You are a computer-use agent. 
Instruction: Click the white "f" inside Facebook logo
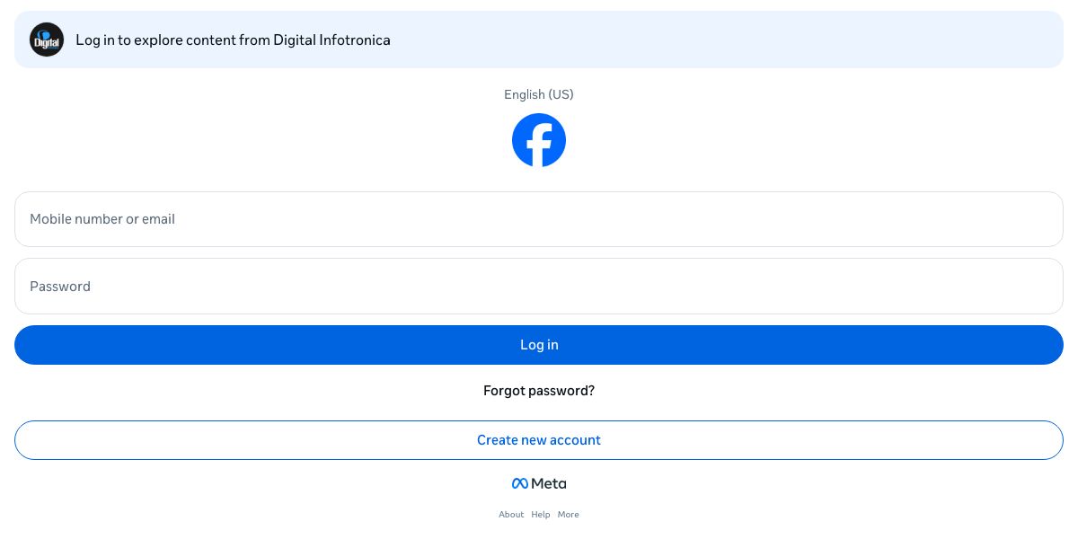541,144
